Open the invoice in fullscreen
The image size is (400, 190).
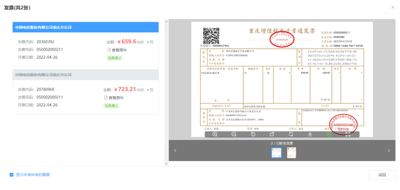pyautogui.click(x=348, y=134)
